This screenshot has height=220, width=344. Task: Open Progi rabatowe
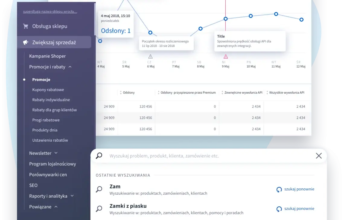[46, 120]
